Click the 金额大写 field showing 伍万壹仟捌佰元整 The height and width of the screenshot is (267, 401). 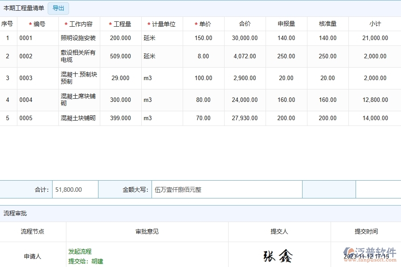(227, 189)
